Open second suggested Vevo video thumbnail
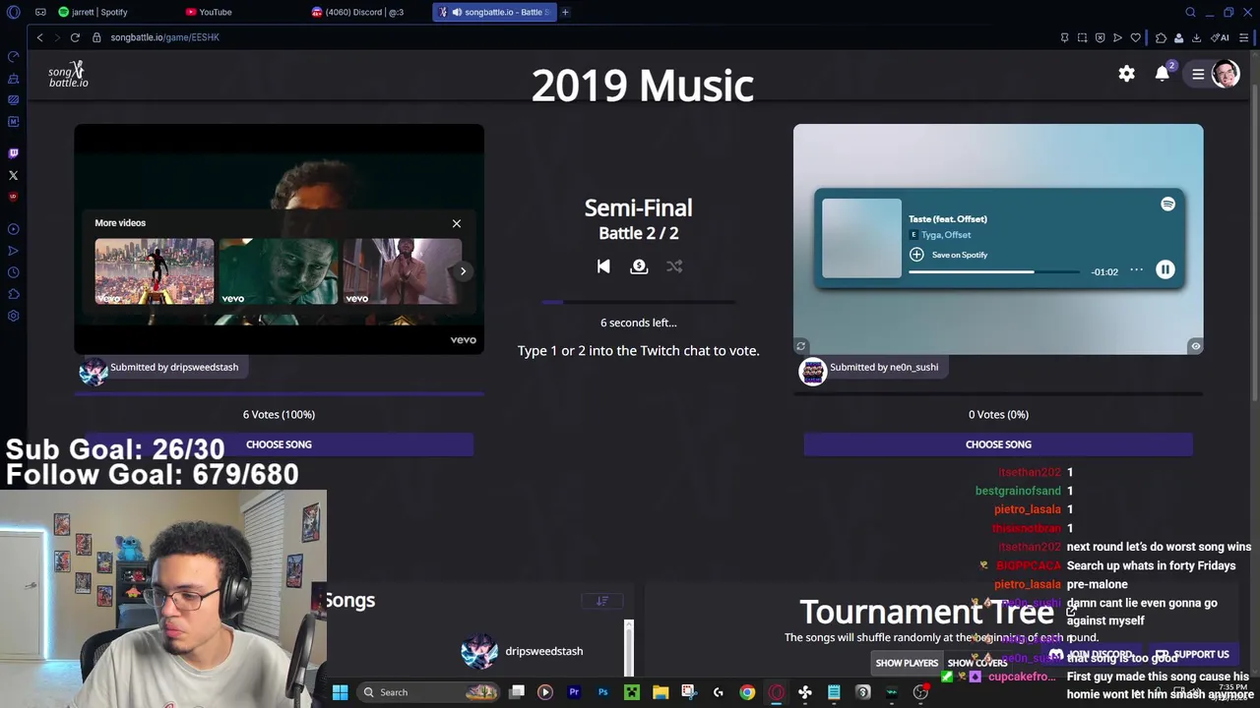 278,271
